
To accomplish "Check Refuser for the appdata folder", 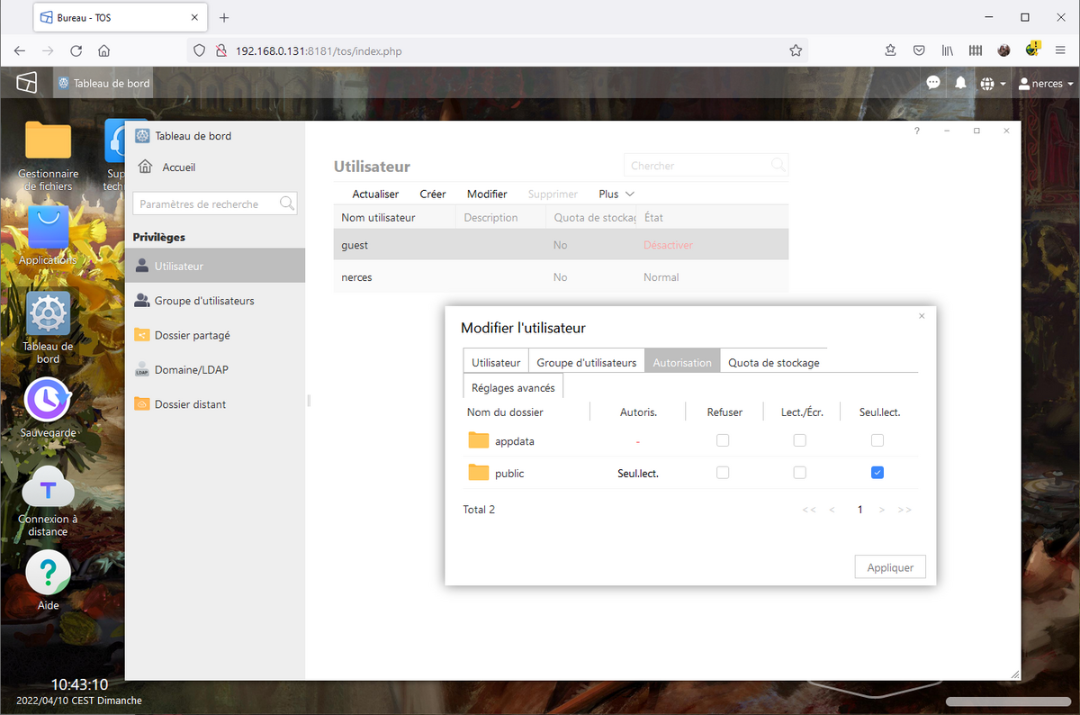I will [723, 440].
